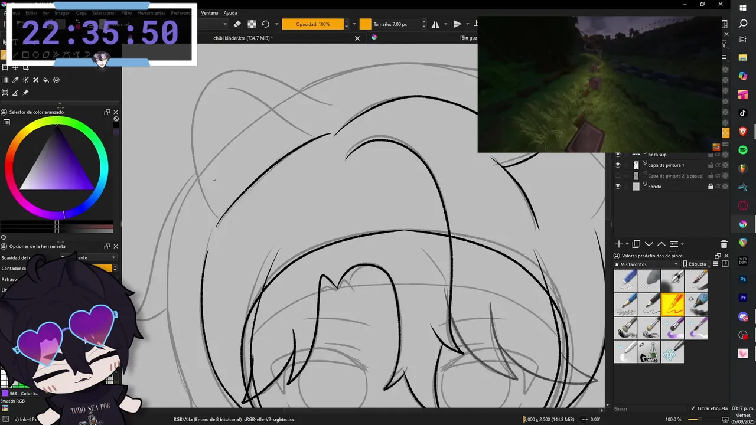Select the Fill bucket tool
The height and width of the screenshot is (425, 756).
pyautogui.click(x=46, y=80)
